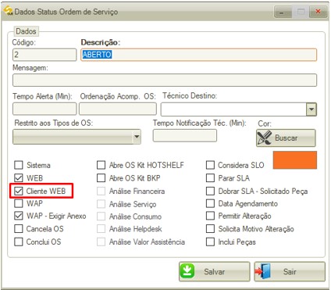This screenshot has width=331, height=290.
Task: Toggle the Cliente WEB checkbox
Action: (19, 191)
